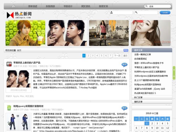Click the Apple keyword tag
This screenshot has height=132, width=176.
click(16, 96)
